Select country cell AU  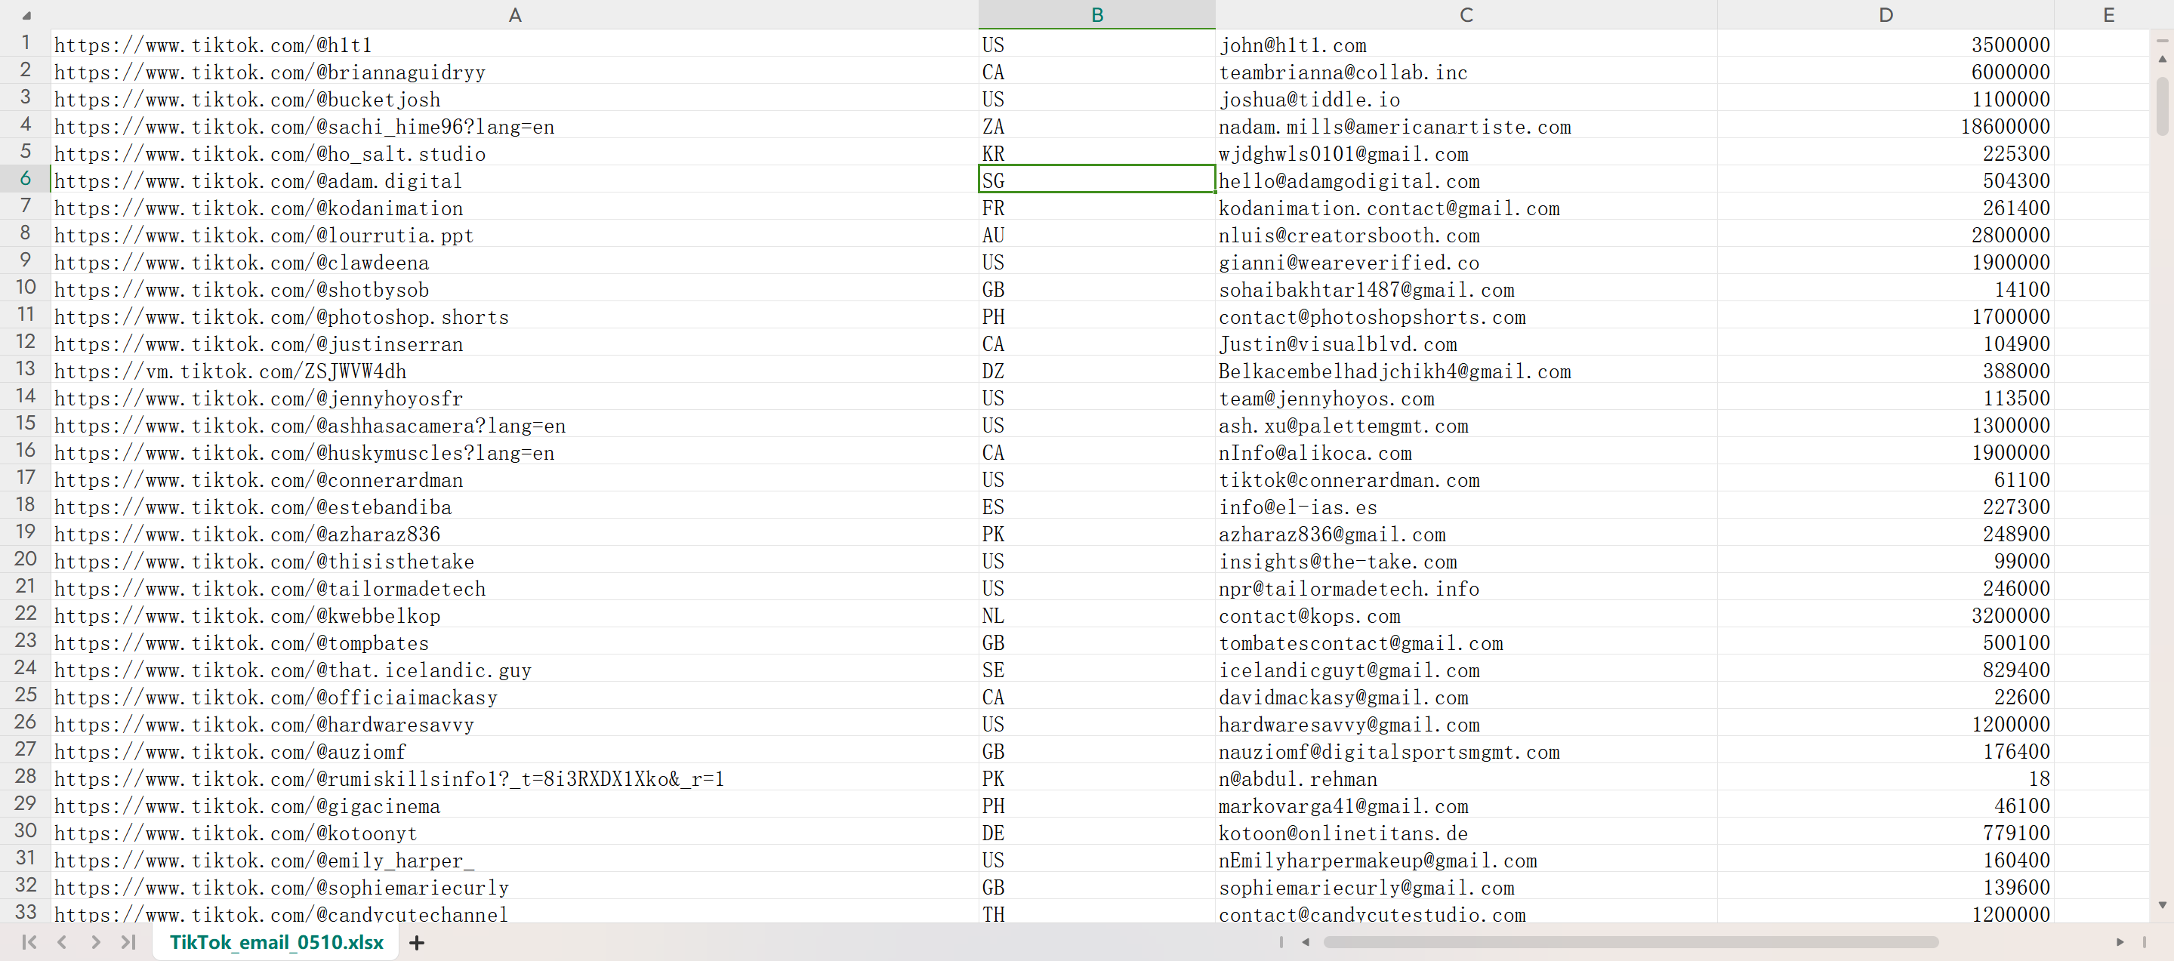tap(1097, 234)
